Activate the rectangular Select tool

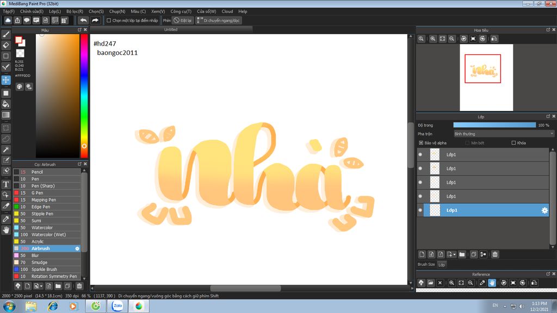pos(6,128)
